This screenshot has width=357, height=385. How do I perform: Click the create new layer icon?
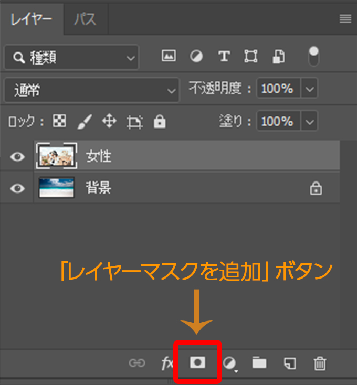coord(290,363)
